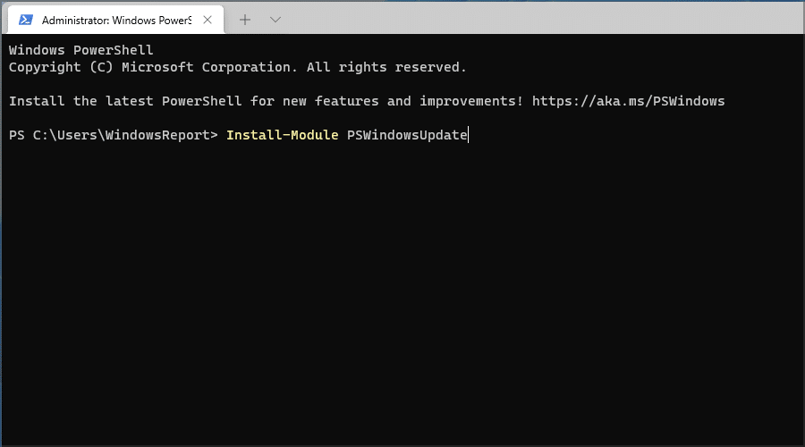Click the PS prompt prefix on the command line
The height and width of the screenshot is (447, 805).
click(x=16, y=135)
